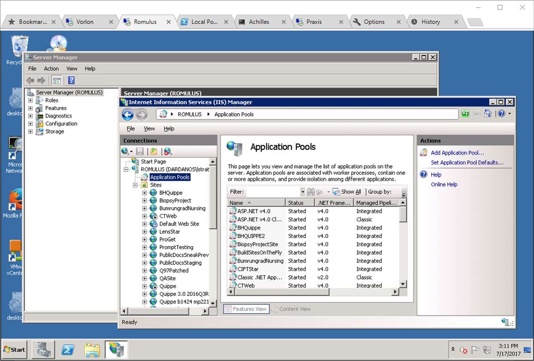Viewport: 534px width, 361px height.
Task: Click the Server Manager back arrow toolbar icon
Action: point(30,81)
